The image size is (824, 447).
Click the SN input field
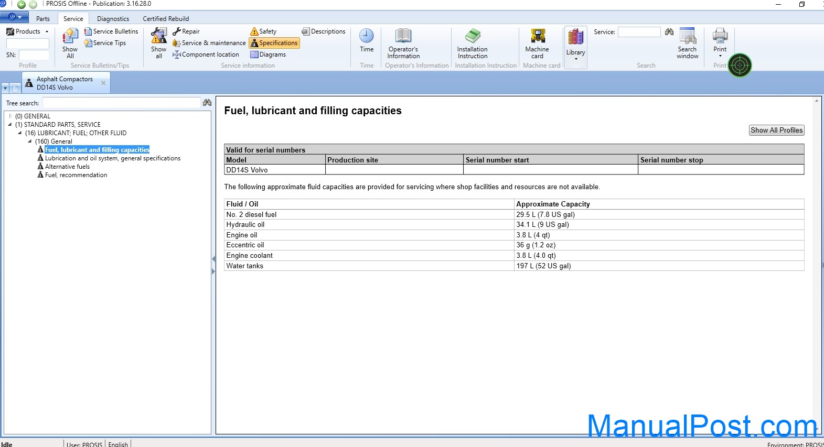(34, 54)
